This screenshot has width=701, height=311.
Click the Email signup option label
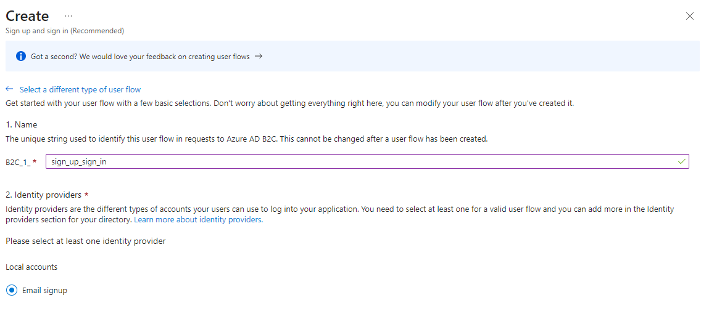pos(44,291)
